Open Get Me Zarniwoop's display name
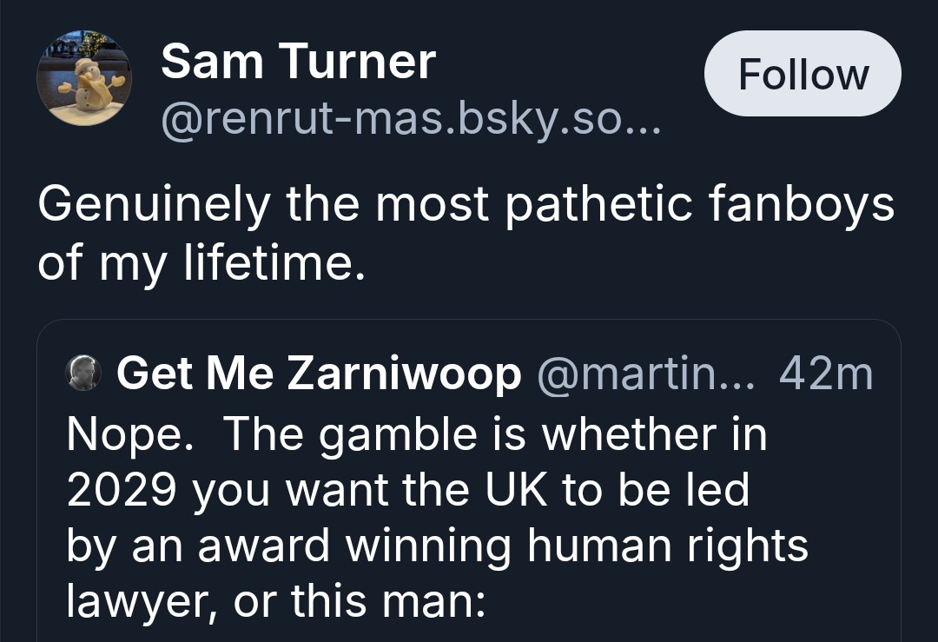The image size is (938, 642). (x=319, y=374)
